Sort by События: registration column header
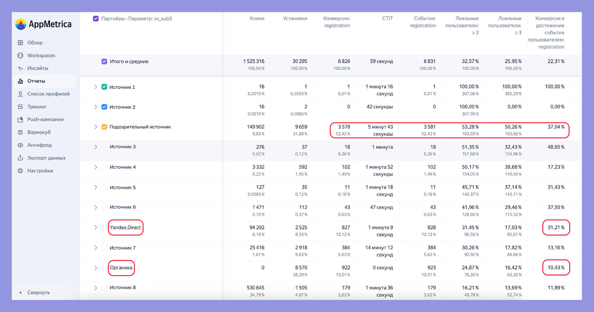The image size is (594, 312). tap(423, 22)
